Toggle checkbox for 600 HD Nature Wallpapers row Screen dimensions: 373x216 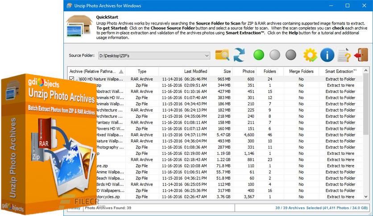(71, 79)
